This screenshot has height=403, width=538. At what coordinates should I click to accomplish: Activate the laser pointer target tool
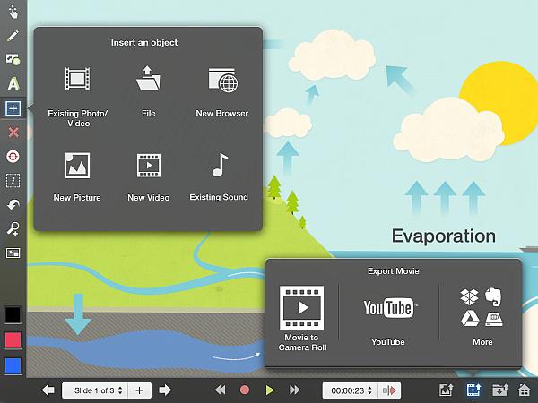[x=13, y=157]
